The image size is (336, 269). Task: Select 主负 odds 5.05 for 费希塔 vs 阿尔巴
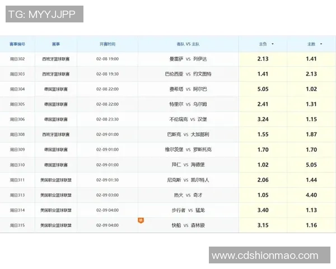tap(263, 89)
